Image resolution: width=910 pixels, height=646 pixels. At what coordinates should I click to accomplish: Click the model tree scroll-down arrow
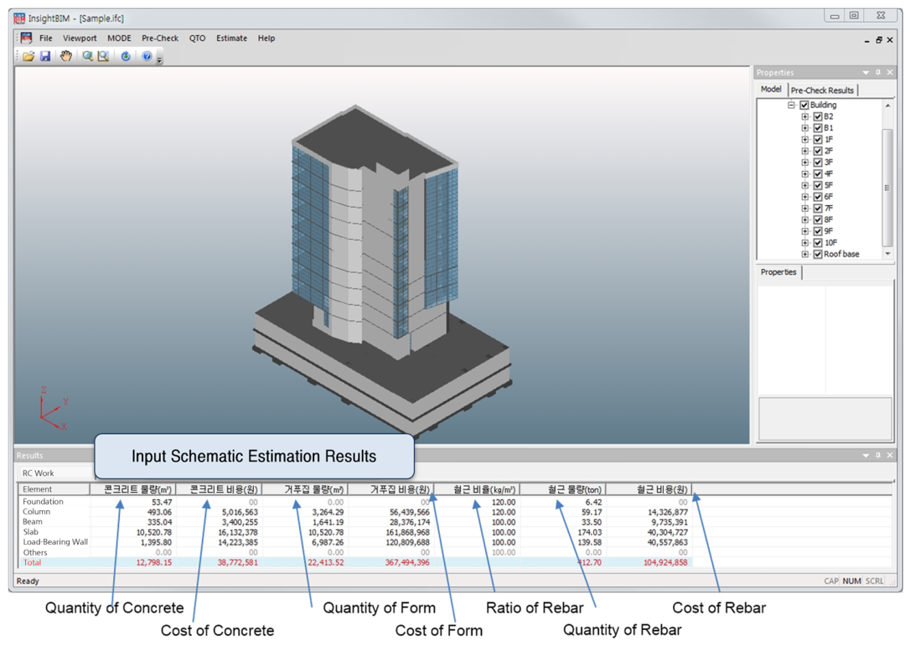(887, 254)
